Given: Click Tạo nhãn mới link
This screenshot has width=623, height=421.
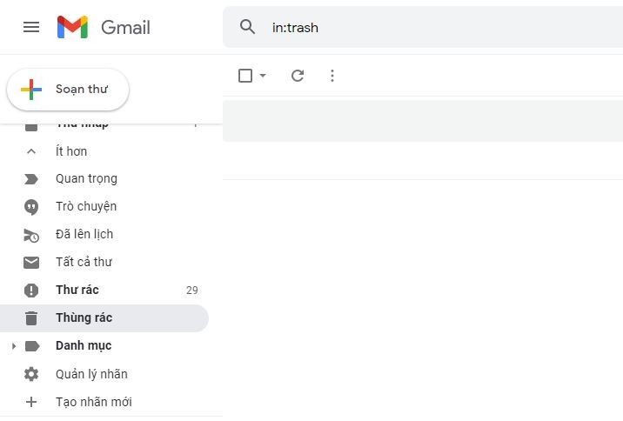Looking at the screenshot, I should (94, 402).
